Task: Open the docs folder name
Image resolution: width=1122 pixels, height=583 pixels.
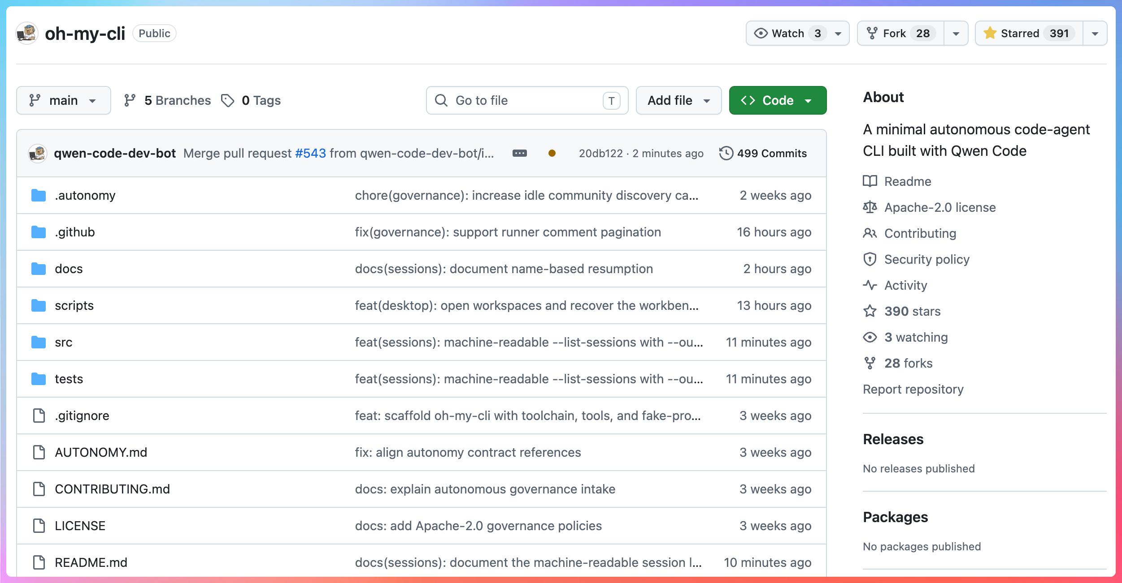Action: pos(69,269)
